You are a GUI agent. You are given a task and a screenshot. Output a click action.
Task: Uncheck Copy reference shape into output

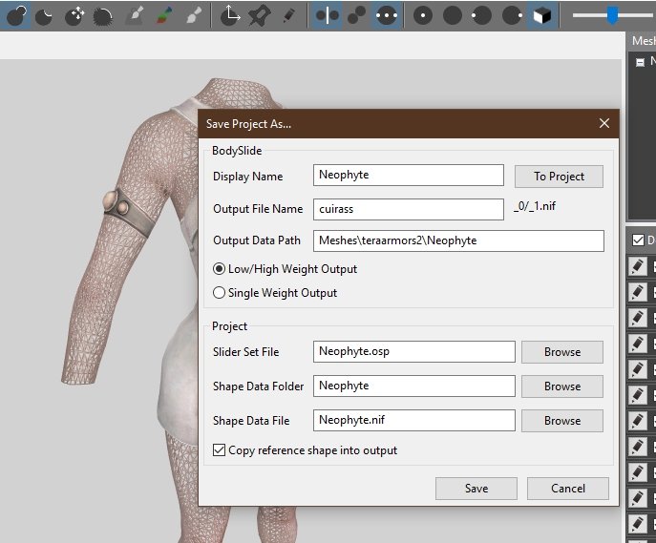point(220,450)
